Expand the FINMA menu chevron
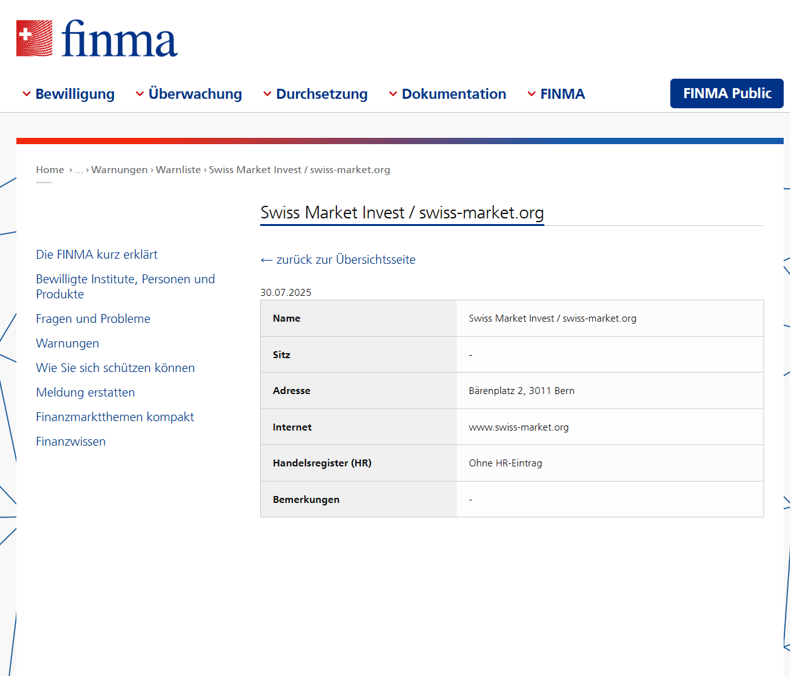 [x=532, y=94]
